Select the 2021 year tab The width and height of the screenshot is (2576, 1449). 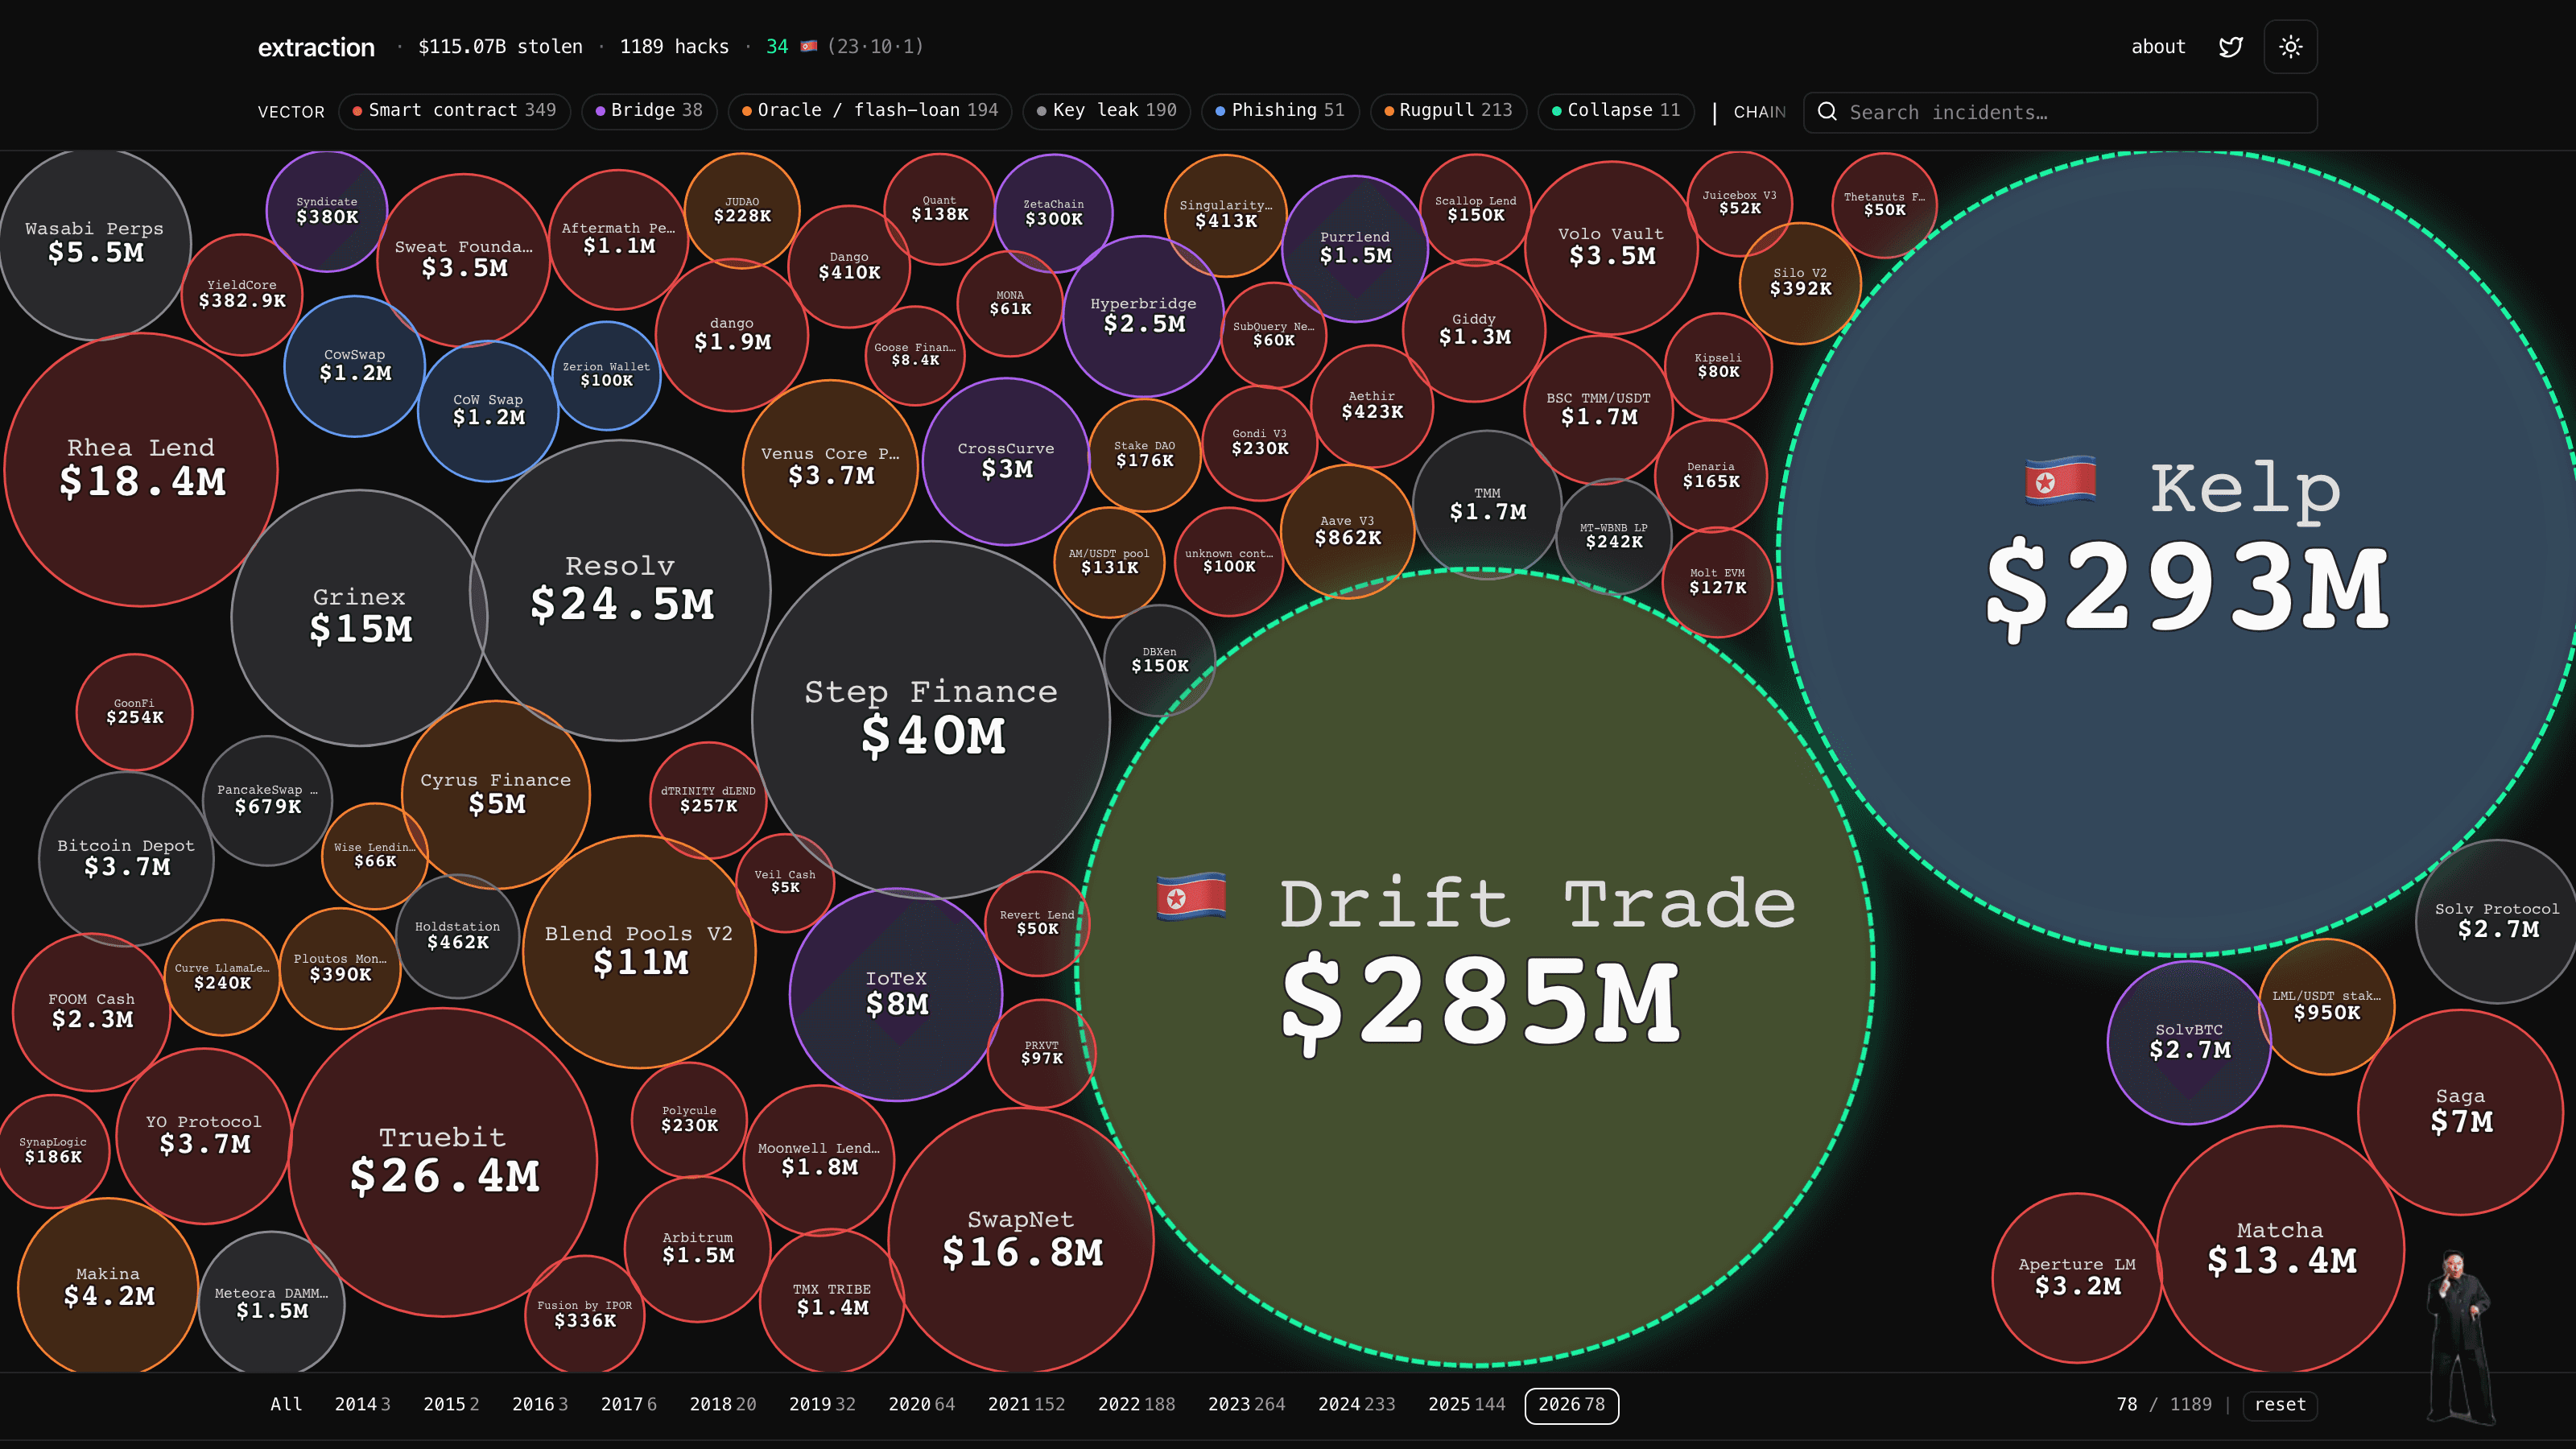(1026, 1404)
